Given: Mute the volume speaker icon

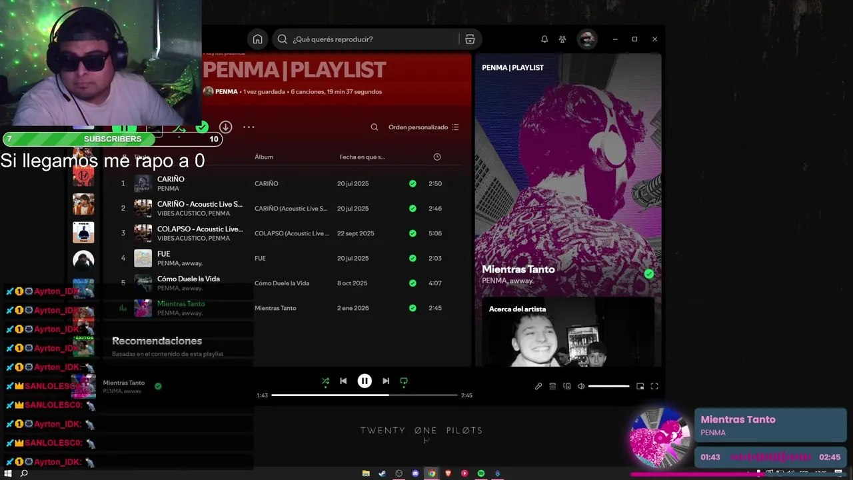Looking at the screenshot, I should pos(581,386).
